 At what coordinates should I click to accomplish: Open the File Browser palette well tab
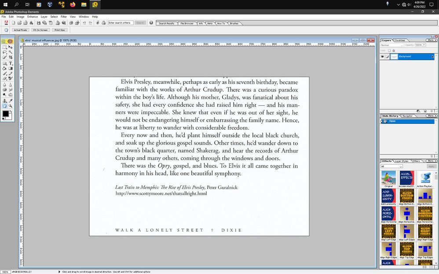[187, 23]
